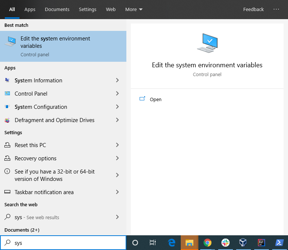Open Cortana circle icon in taskbar
This screenshot has width=288, height=250.
135,243
